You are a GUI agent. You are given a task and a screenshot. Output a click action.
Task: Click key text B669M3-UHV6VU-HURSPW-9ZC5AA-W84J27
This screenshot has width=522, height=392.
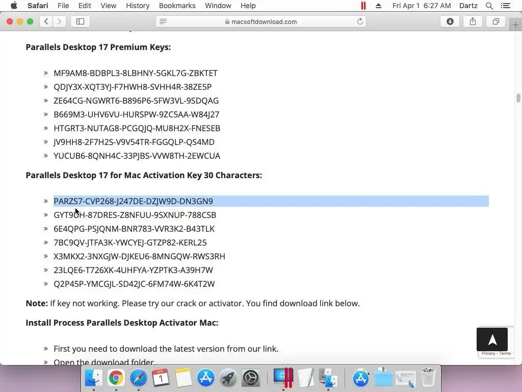(x=137, y=114)
